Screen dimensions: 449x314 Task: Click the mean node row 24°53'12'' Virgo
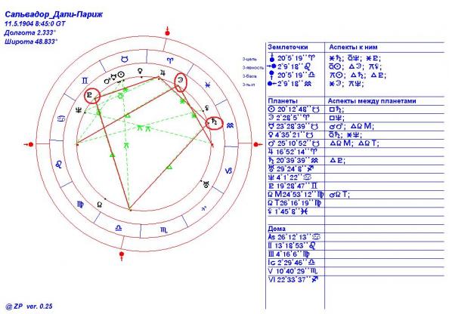(296, 195)
